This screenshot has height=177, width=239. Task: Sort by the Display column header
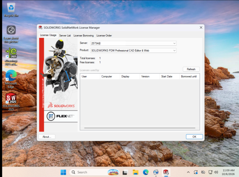tap(130, 76)
